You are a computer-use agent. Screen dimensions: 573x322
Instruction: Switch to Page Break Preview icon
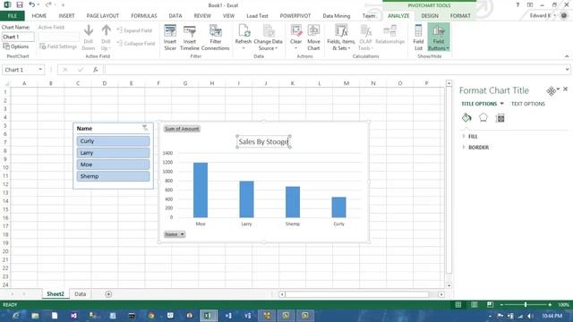click(490, 304)
